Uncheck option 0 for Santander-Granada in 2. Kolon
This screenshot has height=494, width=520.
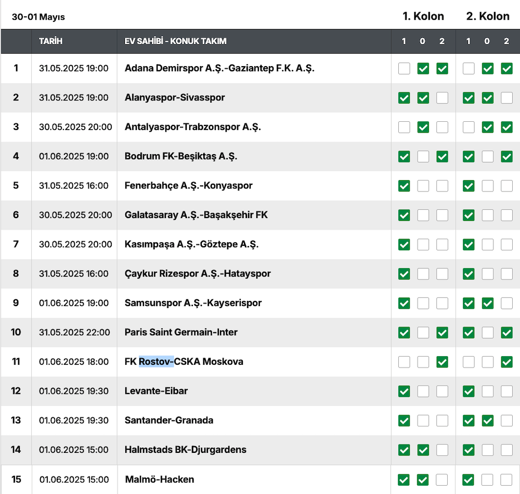487,420
